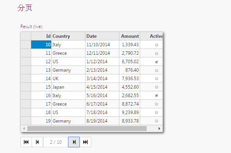Sort by the Amount column header
The image size is (231, 153).
(x=129, y=36)
